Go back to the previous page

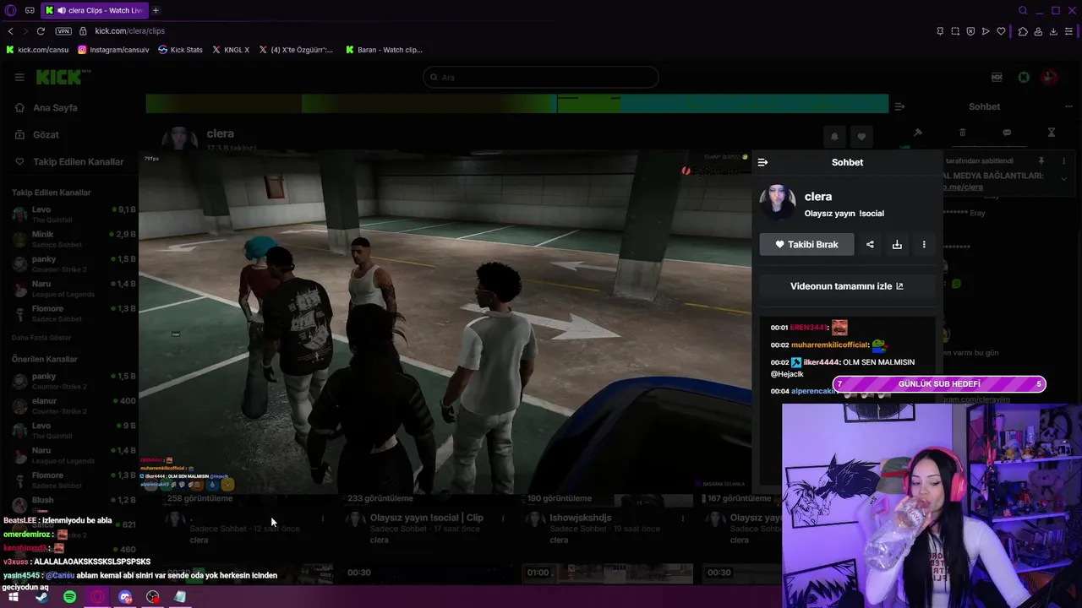pyautogui.click(x=10, y=31)
